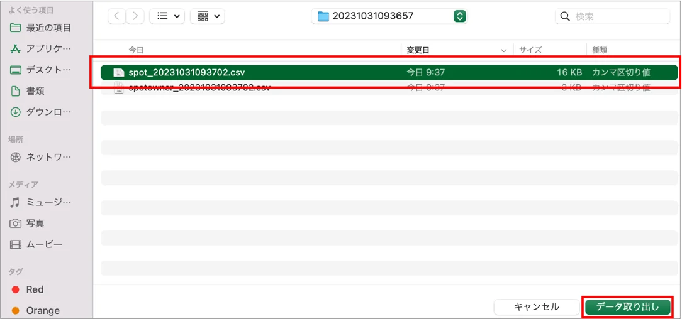Open the 写真 photos media item

pyautogui.click(x=27, y=224)
